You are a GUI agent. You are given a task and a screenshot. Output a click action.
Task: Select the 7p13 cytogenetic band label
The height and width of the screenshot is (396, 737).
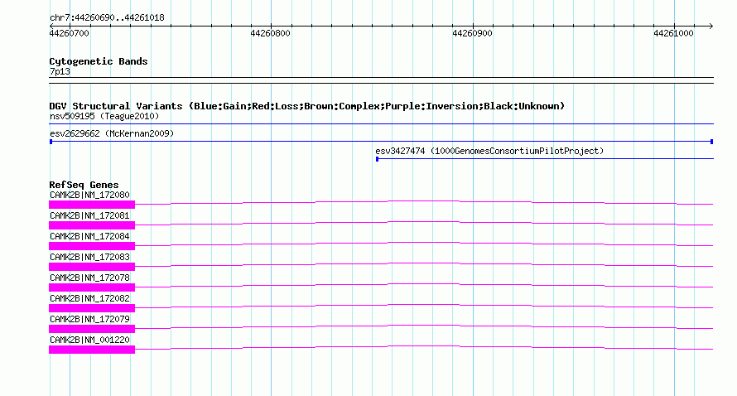click(x=60, y=71)
